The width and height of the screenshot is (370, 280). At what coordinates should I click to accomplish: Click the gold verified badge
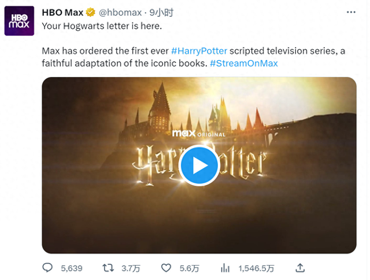point(90,12)
